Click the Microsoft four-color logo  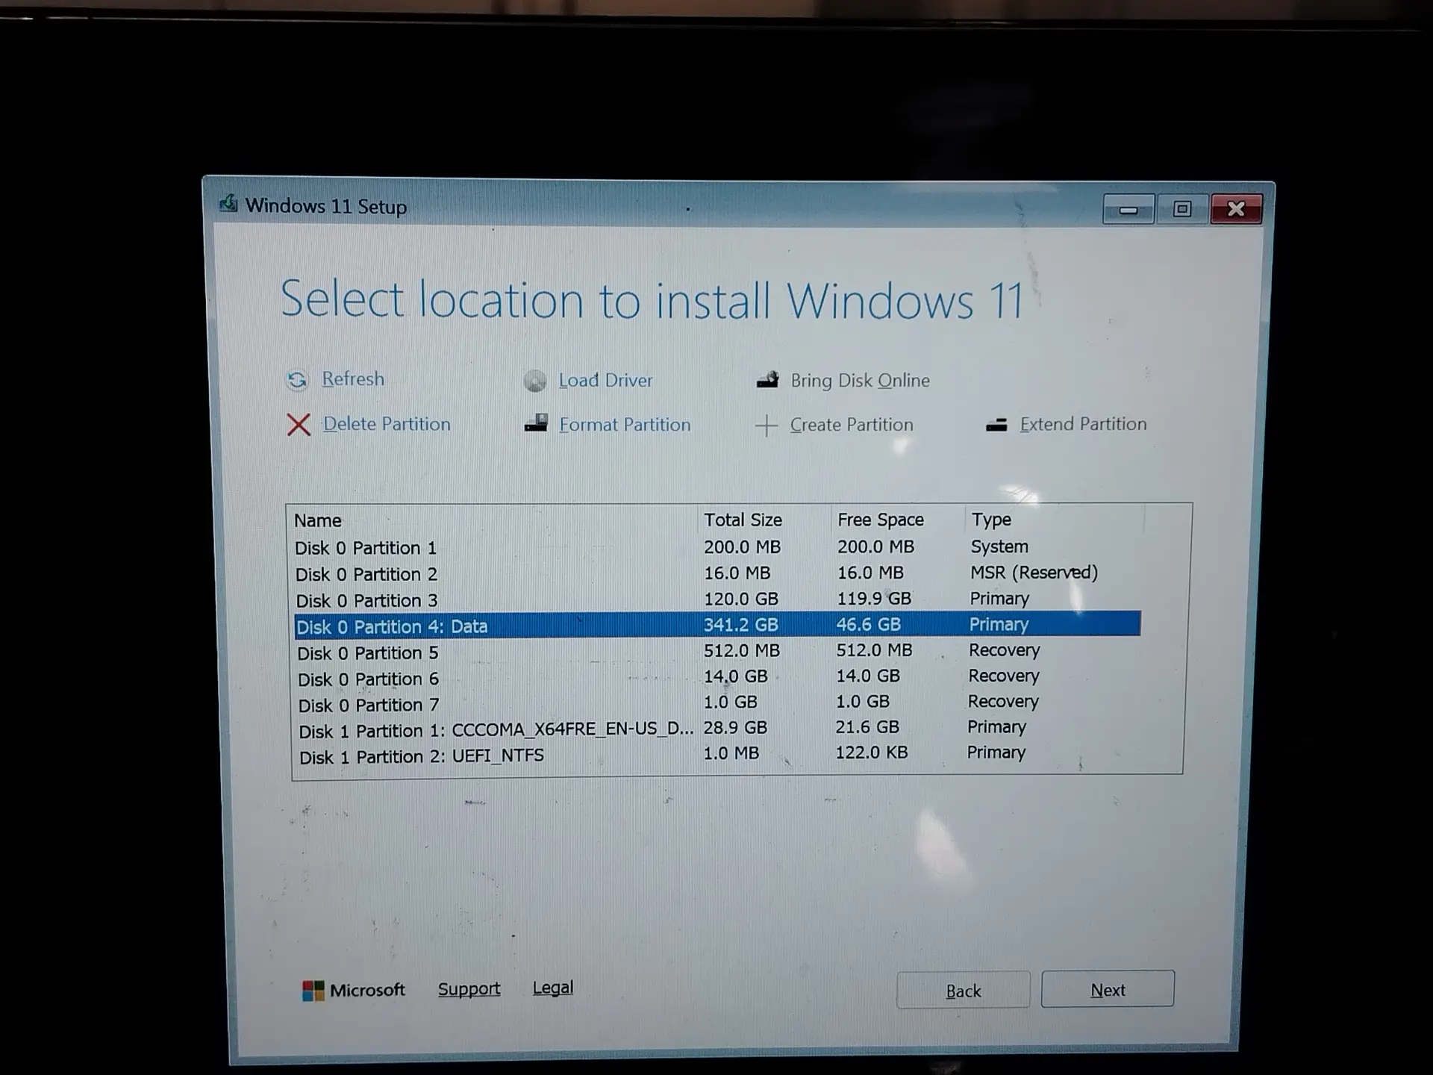coord(313,991)
